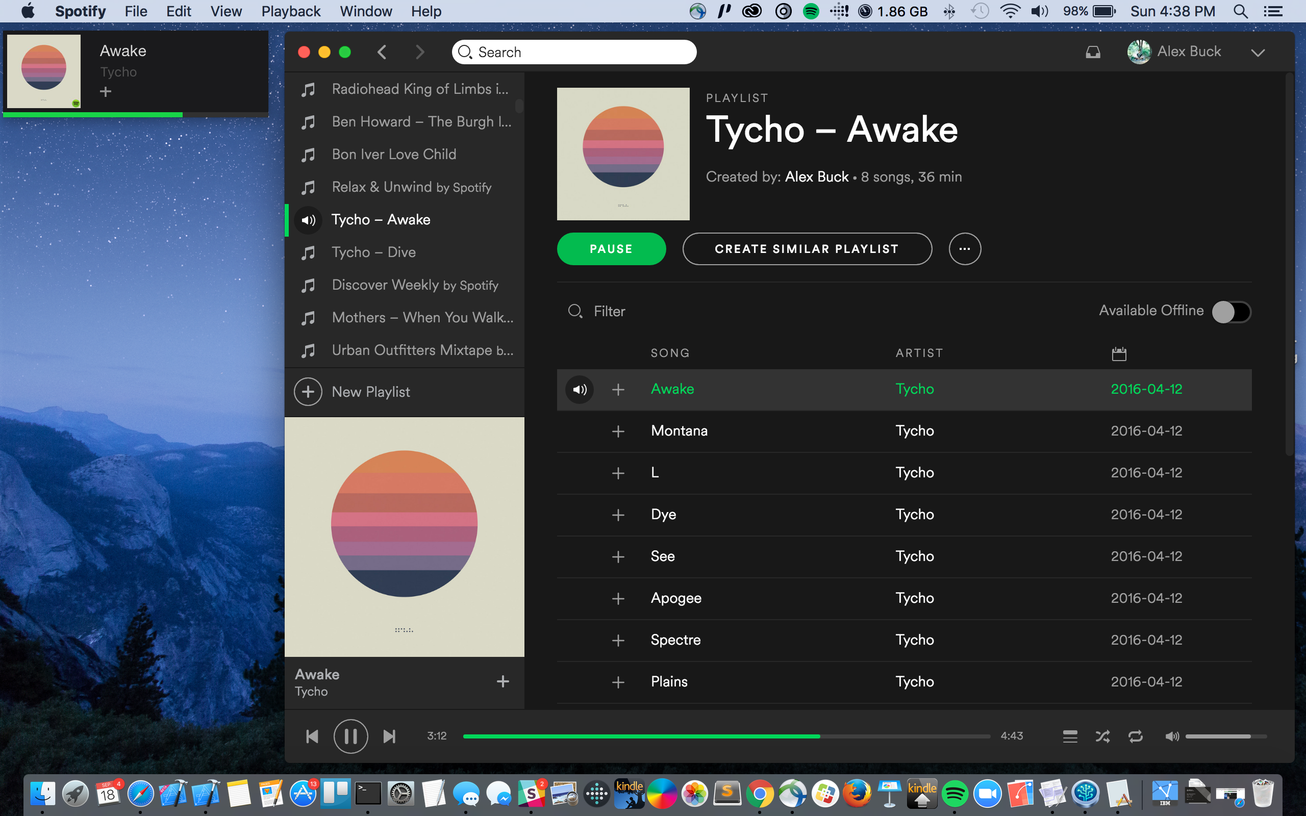Skip to the next track
Image resolution: width=1306 pixels, height=816 pixels.
(x=389, y=736)
